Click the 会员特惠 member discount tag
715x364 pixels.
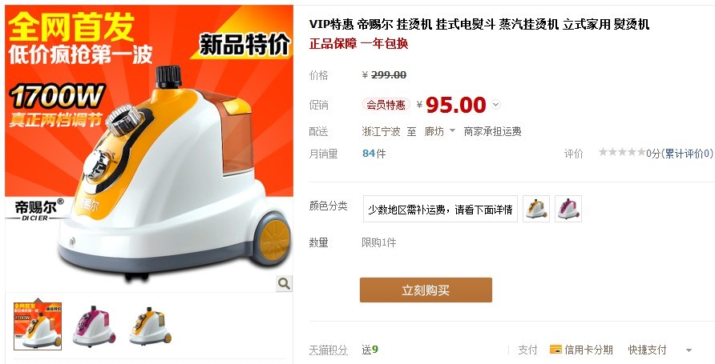pyautogui.click(x=386, y=105)
